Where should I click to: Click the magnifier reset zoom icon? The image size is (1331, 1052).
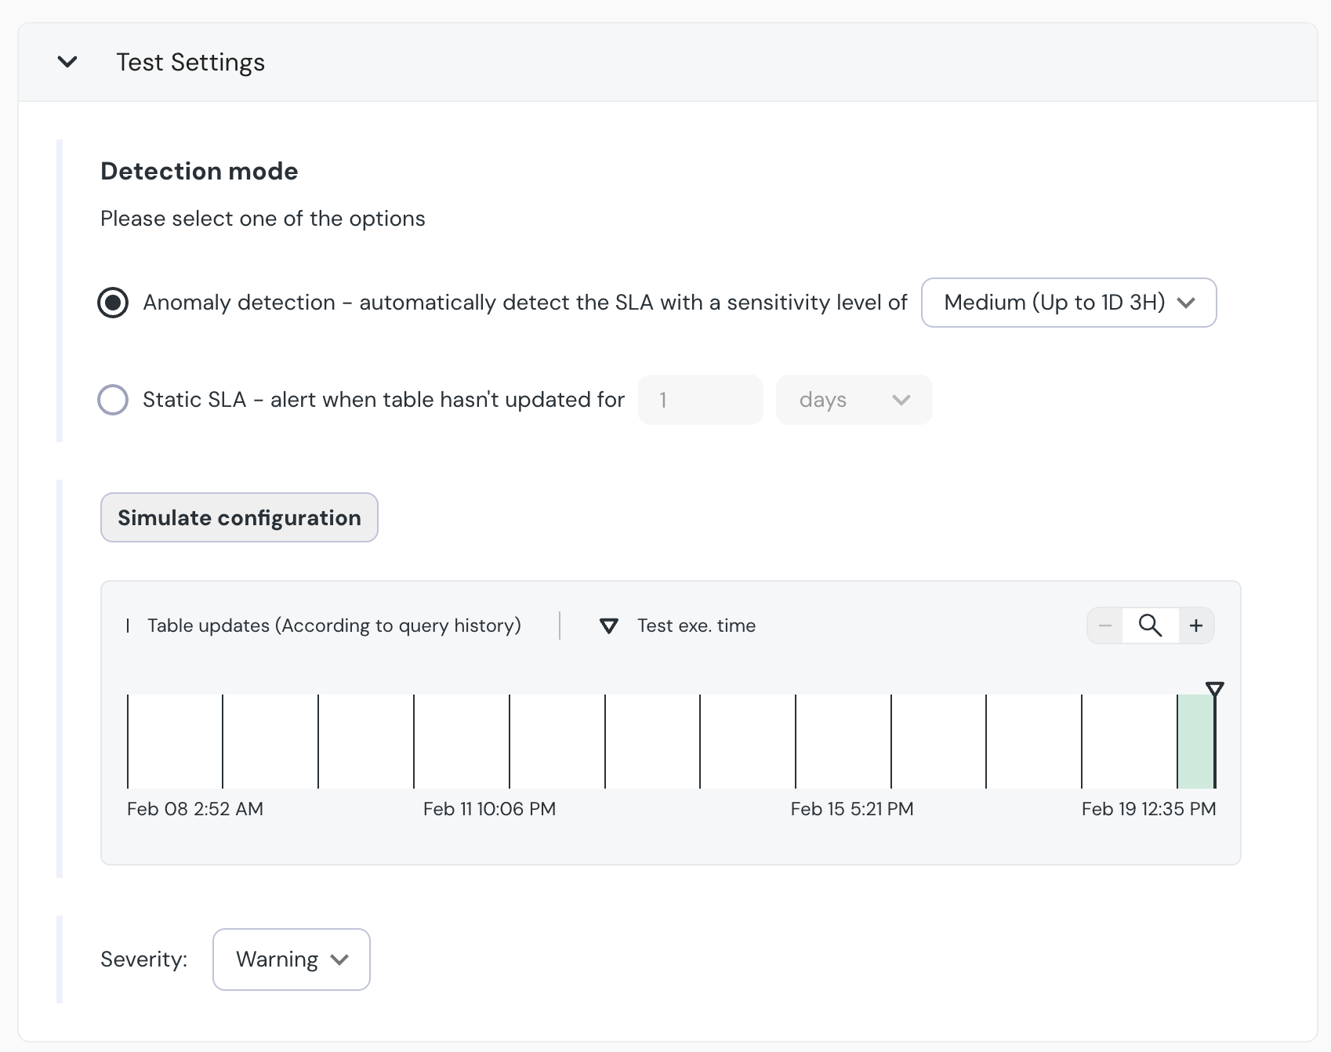click(1150, 626)
